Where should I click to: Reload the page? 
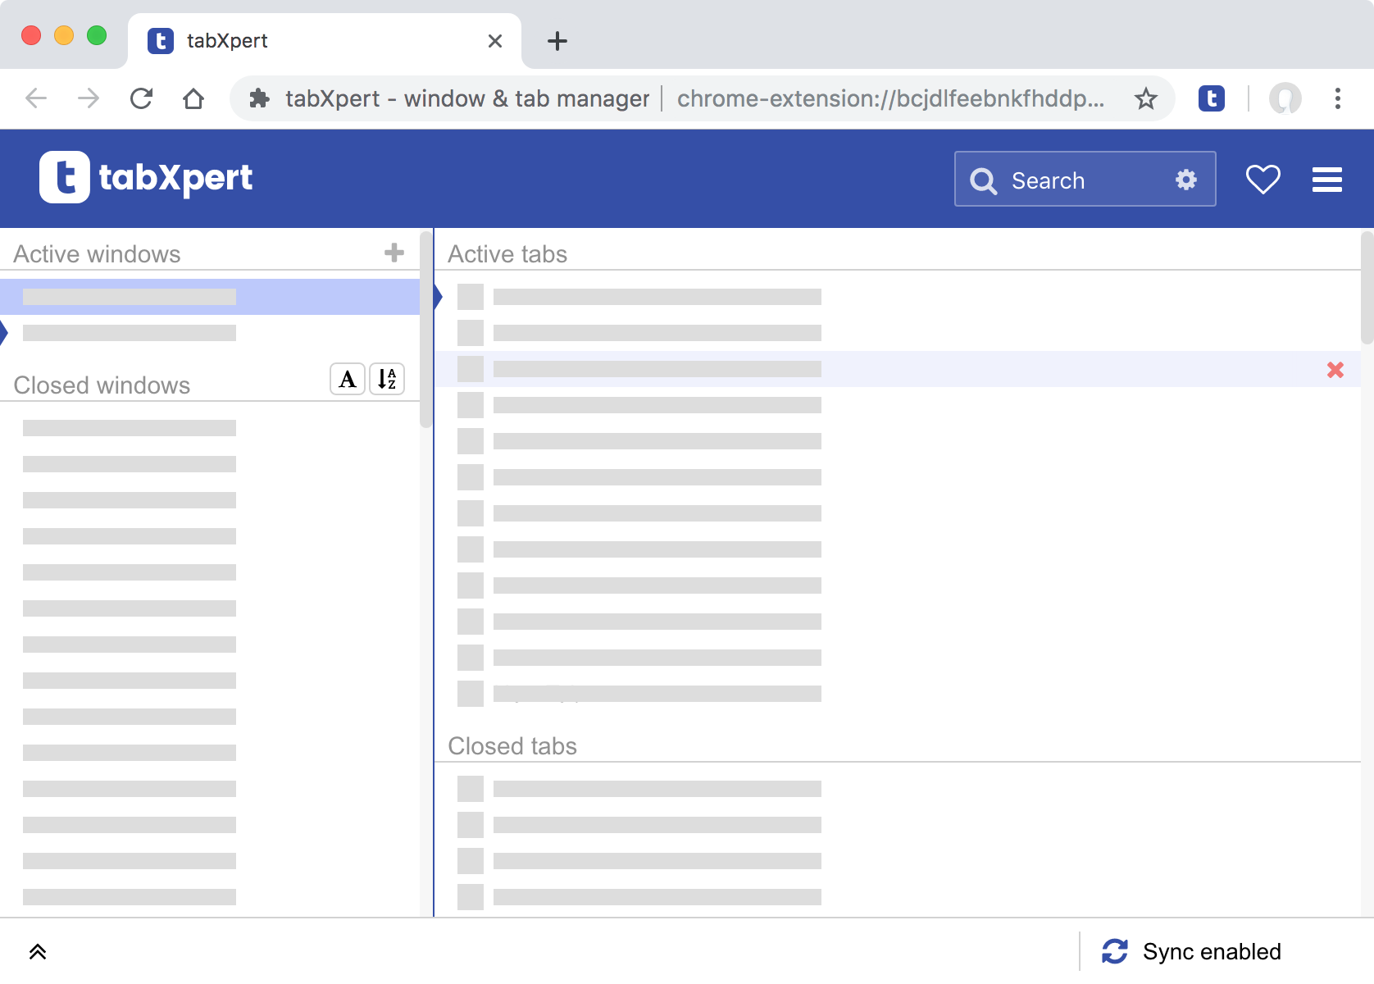tap(141, 98)
